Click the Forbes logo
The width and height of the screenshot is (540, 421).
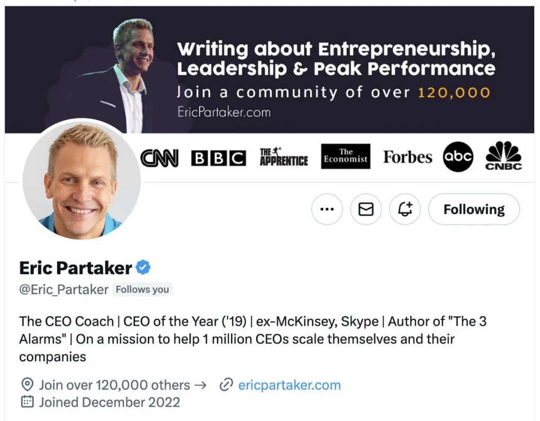[408, 157]
